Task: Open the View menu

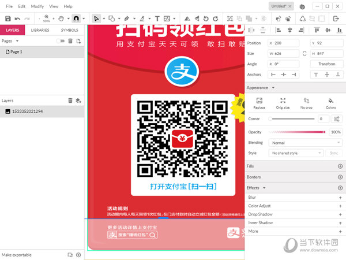Action: pos(54,6)
